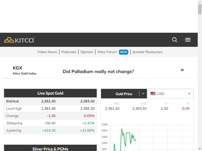Click the Bid/Ask row label
This screenshot has height=151, width=202.
(12, 101)
